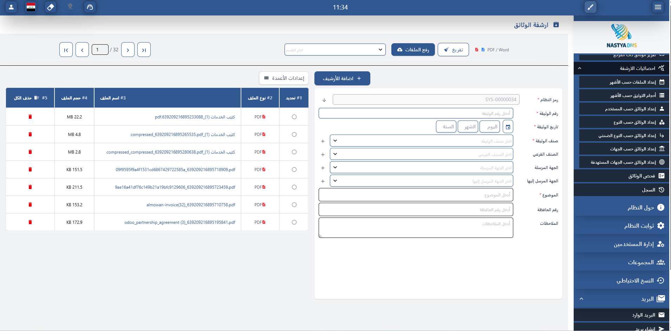Open the odoo_partnership_agreement PDF link
Viewport: 671px width, 331px height.
tap(180, 222)
